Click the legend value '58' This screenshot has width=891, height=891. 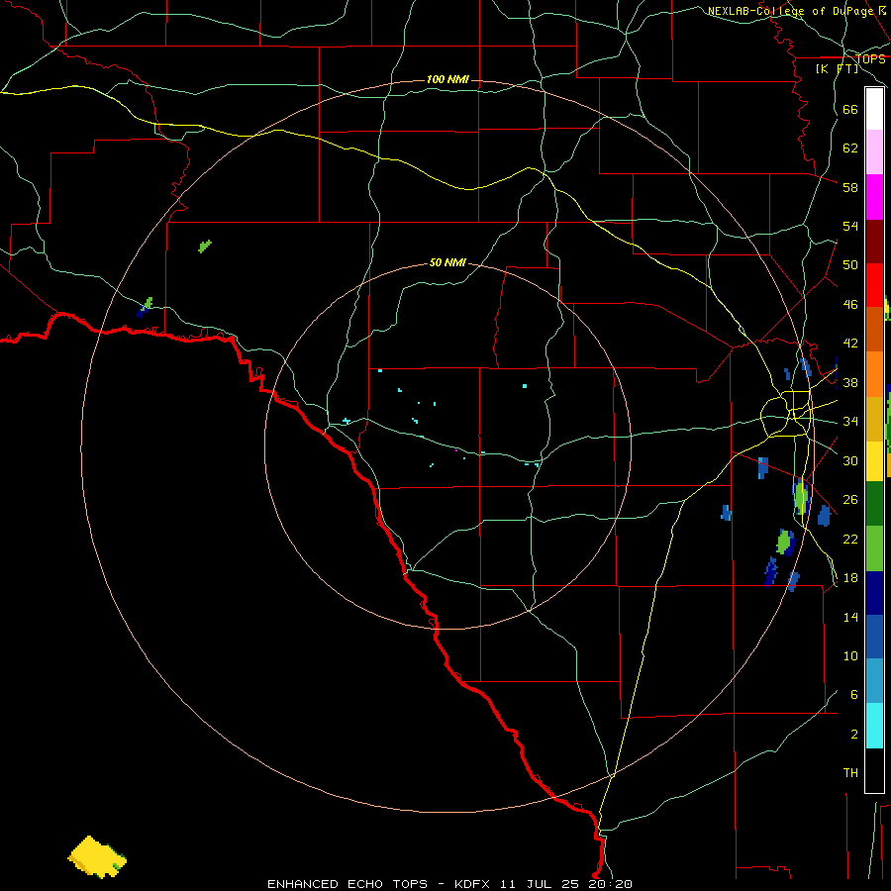(x=850, y=187)
